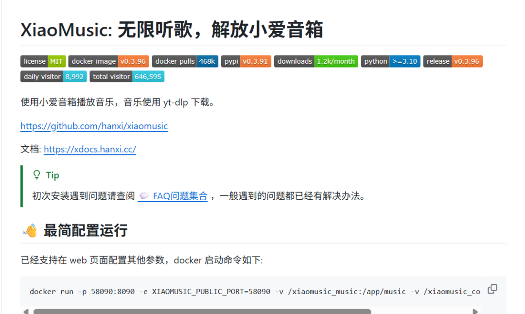
Task: Click the code block scroll-right arrow
Action: click(475, 311)
